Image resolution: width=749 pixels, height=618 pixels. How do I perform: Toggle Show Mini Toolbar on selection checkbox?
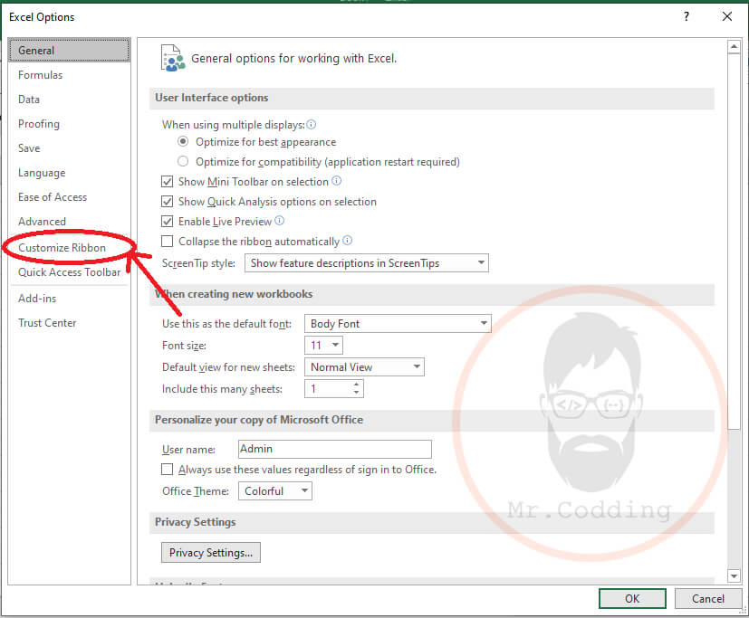coord(168,181)
